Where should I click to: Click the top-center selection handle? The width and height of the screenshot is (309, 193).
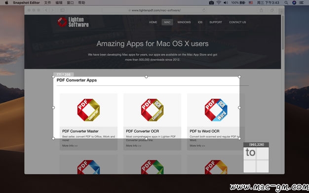click(x=146, y=77)
